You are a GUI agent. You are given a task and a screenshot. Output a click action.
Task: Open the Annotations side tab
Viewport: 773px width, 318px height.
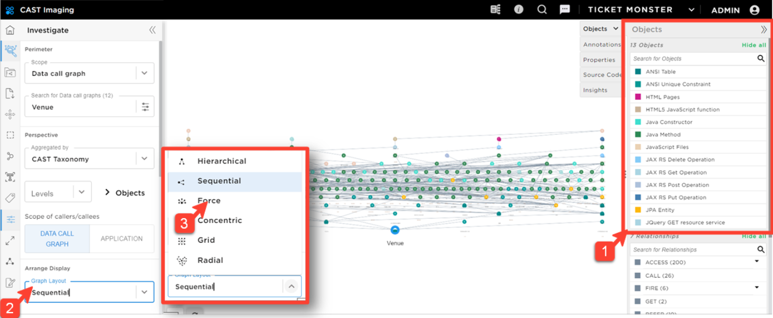click(x=600, y=45)
